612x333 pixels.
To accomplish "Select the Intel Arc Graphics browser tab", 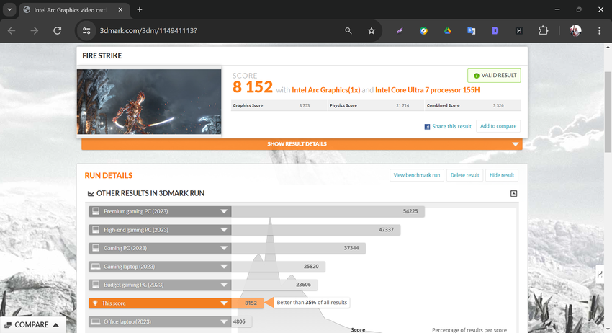I will [x=72, y=10].
